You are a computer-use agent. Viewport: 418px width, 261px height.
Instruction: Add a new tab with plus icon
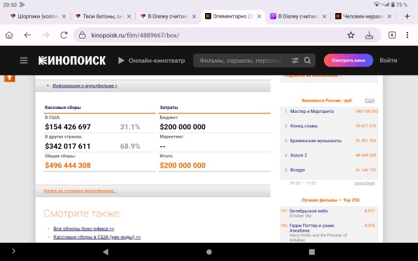(x=407, y=16)
